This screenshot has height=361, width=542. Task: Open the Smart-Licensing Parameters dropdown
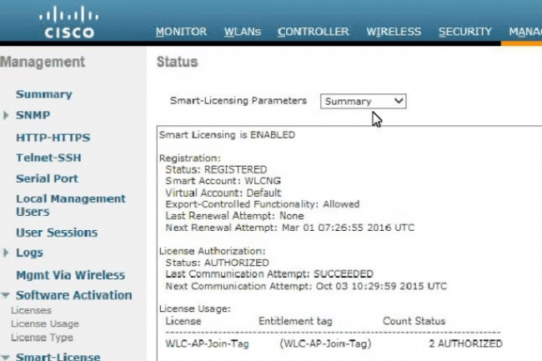click(x=364, y=101)
